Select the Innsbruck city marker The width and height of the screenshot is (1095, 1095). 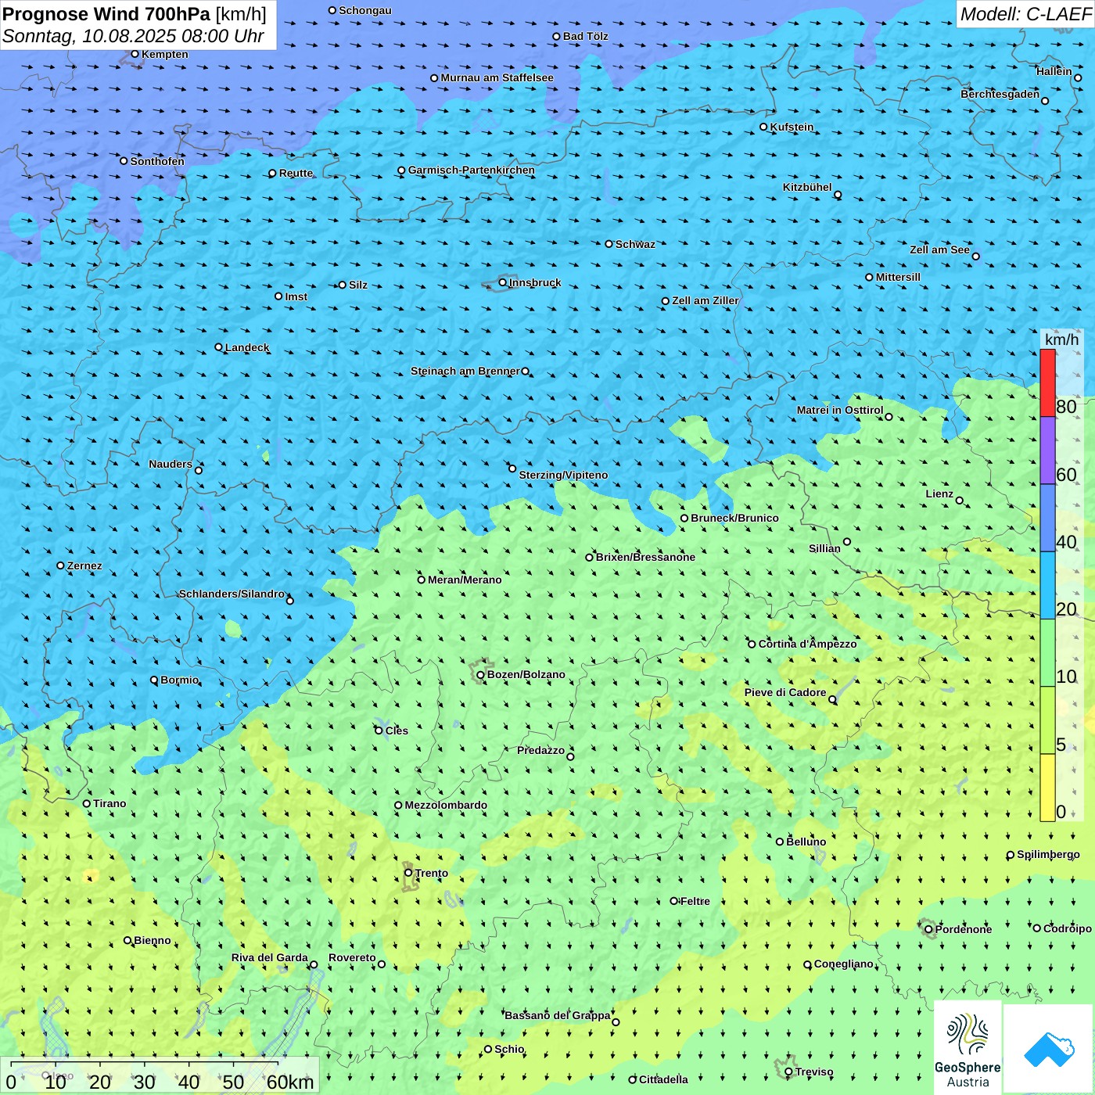pos(503,282)
